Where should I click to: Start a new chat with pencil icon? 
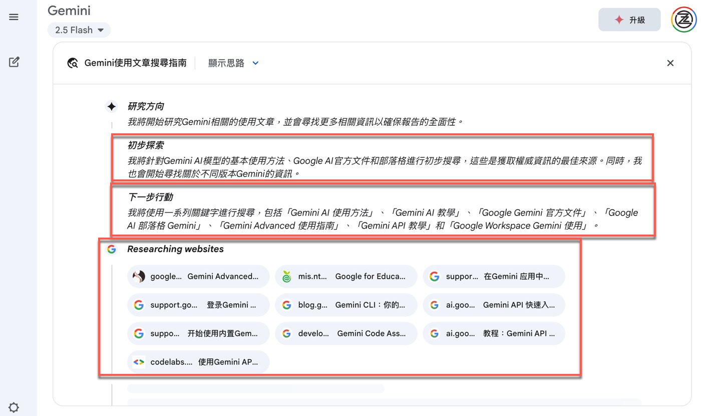14,62
